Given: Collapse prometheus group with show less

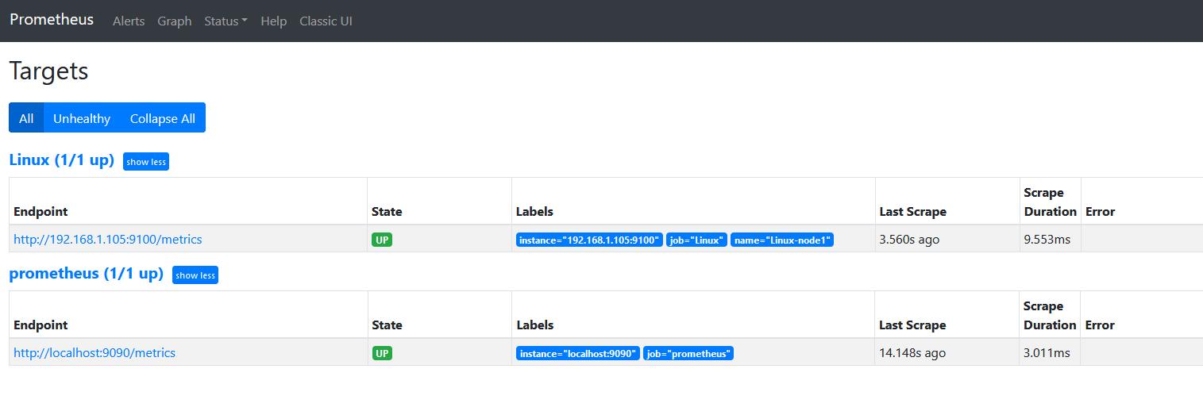Looking at the screenshot, I should 195,275.
